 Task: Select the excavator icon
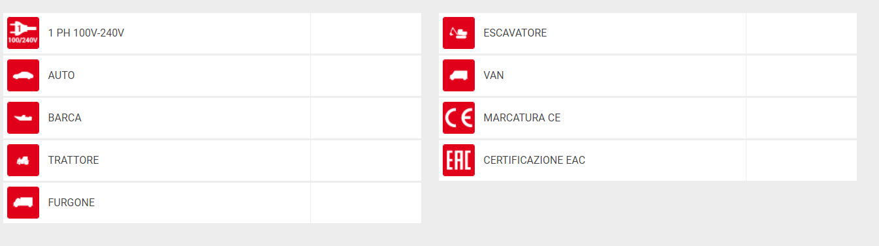point(458,33)
